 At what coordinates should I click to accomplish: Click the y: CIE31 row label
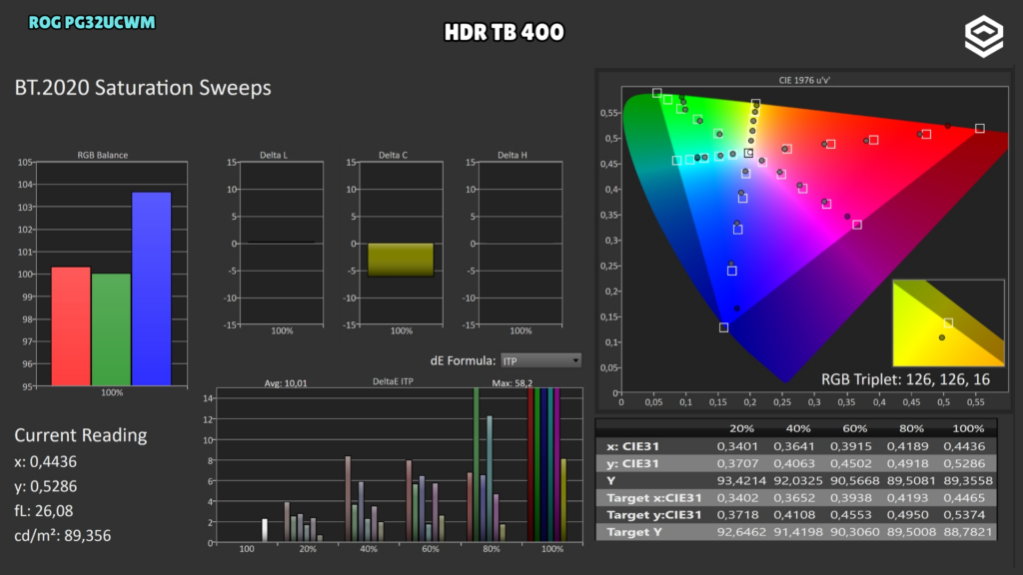click(632, 463)
